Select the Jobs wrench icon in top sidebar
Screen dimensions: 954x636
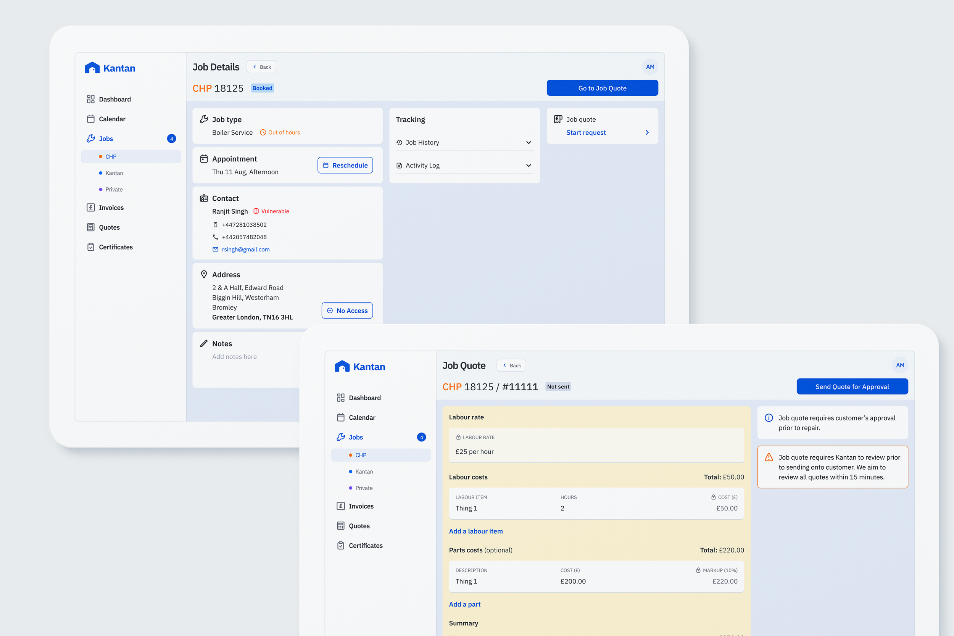90,139
